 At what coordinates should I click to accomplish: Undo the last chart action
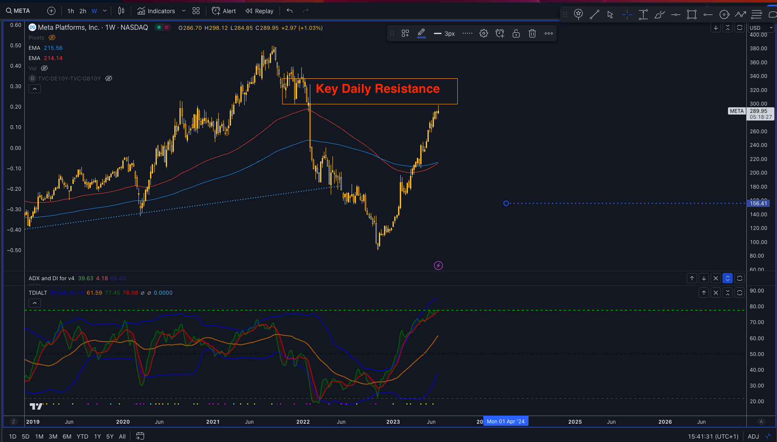point(290,11)
